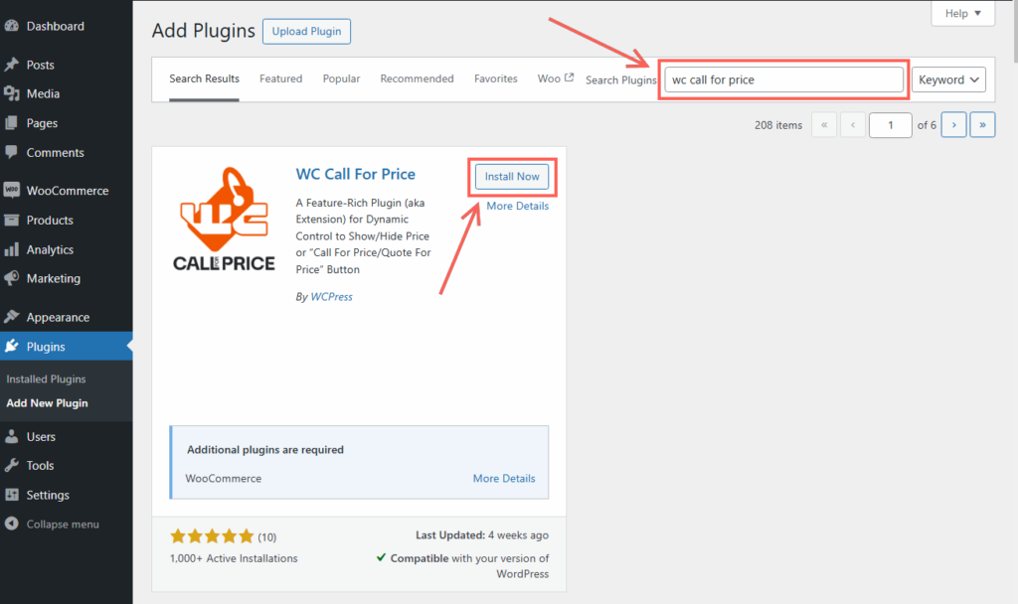
Task: Click the green compatibility checkmark icon
Action: coord(381,557)
